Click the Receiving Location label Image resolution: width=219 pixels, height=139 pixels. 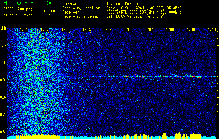[81, 8]
